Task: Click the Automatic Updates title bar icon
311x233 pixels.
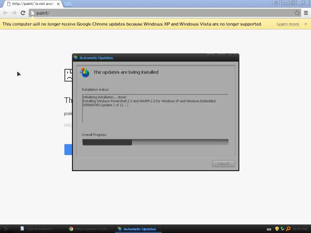Action: click(76, 58)
